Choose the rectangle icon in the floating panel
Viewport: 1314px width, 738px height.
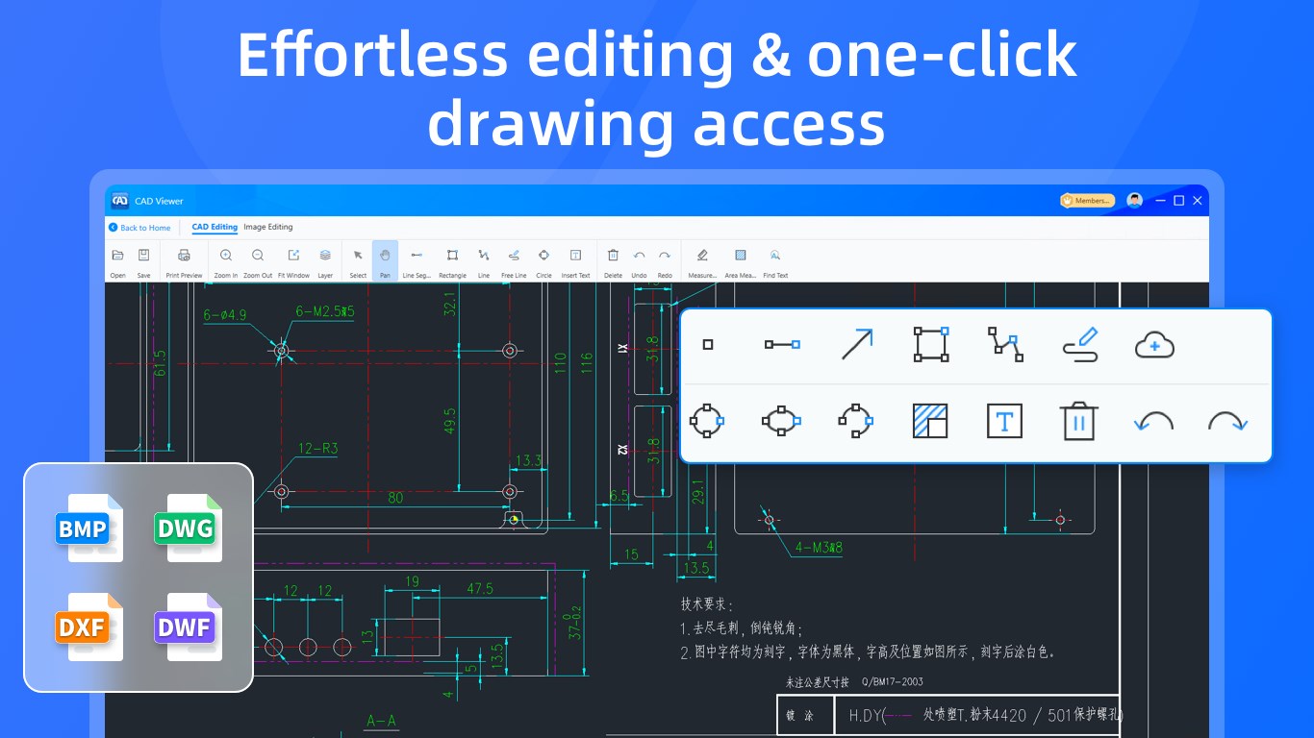pyautogui.click(x=931, y=344)
